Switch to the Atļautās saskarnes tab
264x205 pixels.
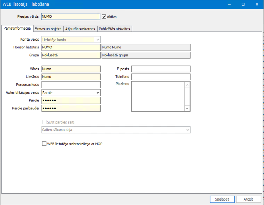click(x=80, y=29)
